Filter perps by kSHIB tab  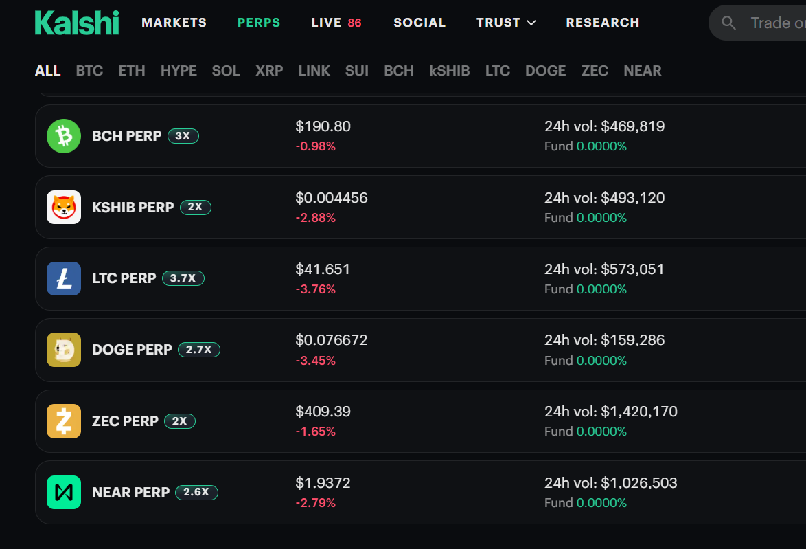point(449,71)
